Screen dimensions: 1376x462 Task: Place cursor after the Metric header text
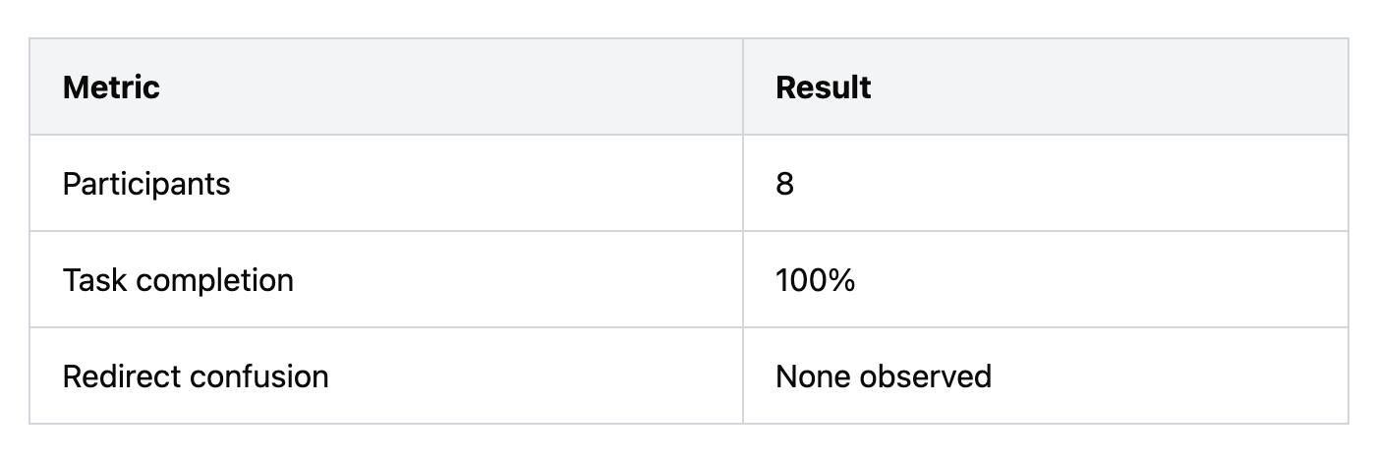click(160, 87)
